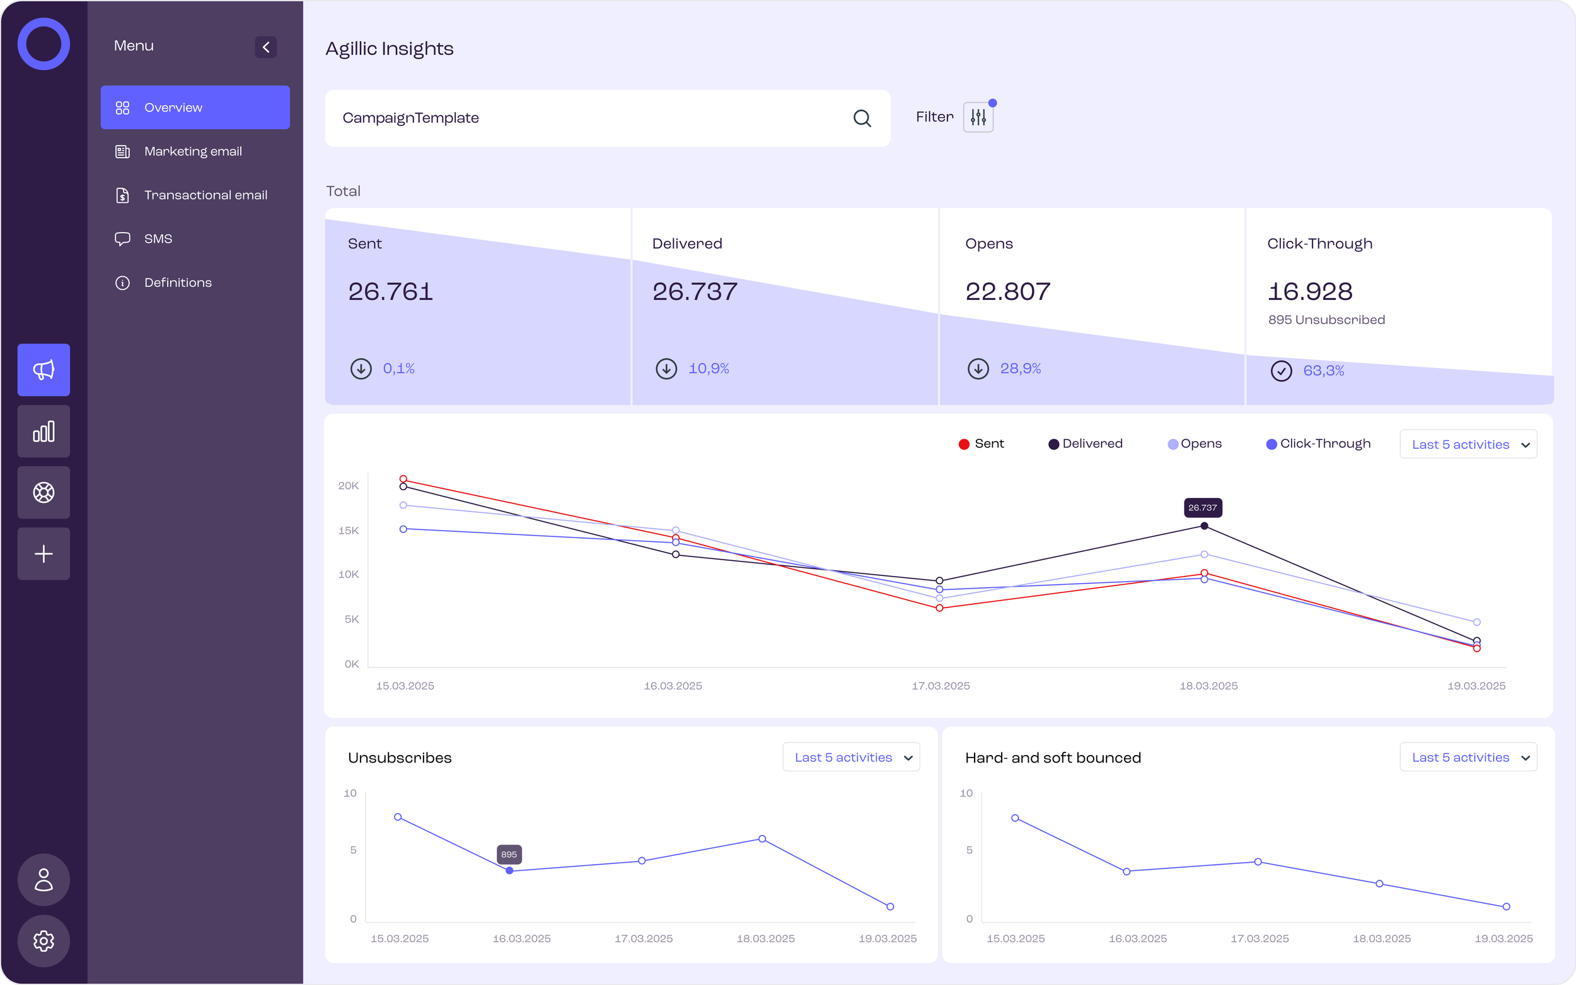Switch to Transactional email section
This screenshot has width=1576, height=985.
pyautogui.click(x=206, y=194)
